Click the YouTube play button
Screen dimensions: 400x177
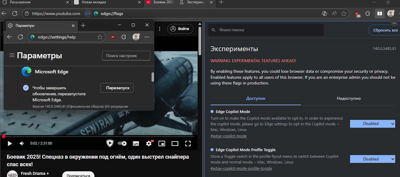[x=10, y=144]
